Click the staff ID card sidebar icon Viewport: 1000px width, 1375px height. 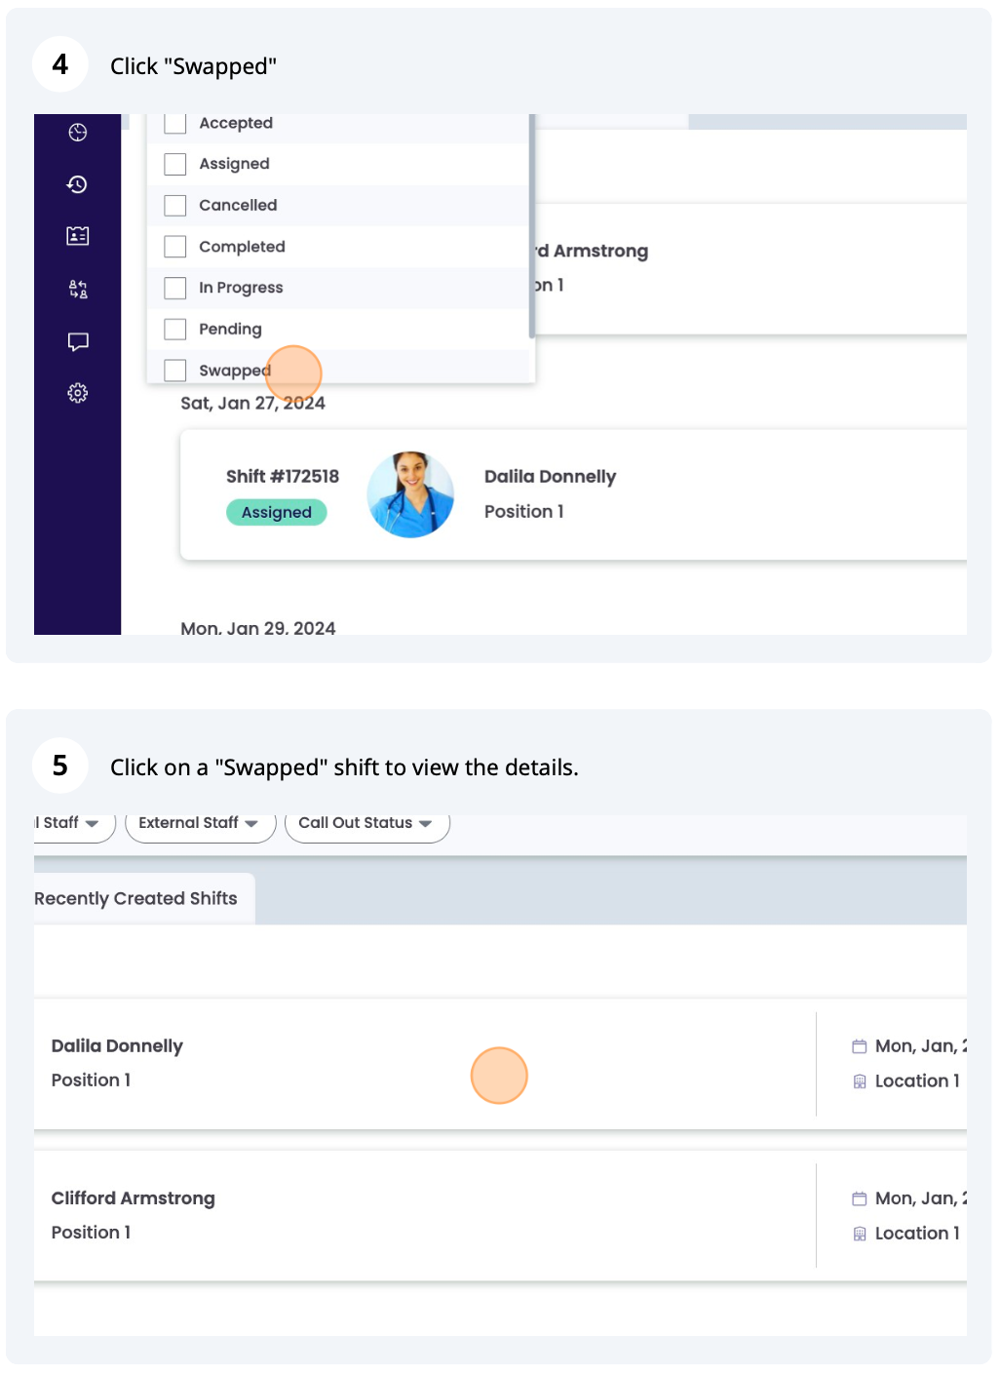coord(78,236)
